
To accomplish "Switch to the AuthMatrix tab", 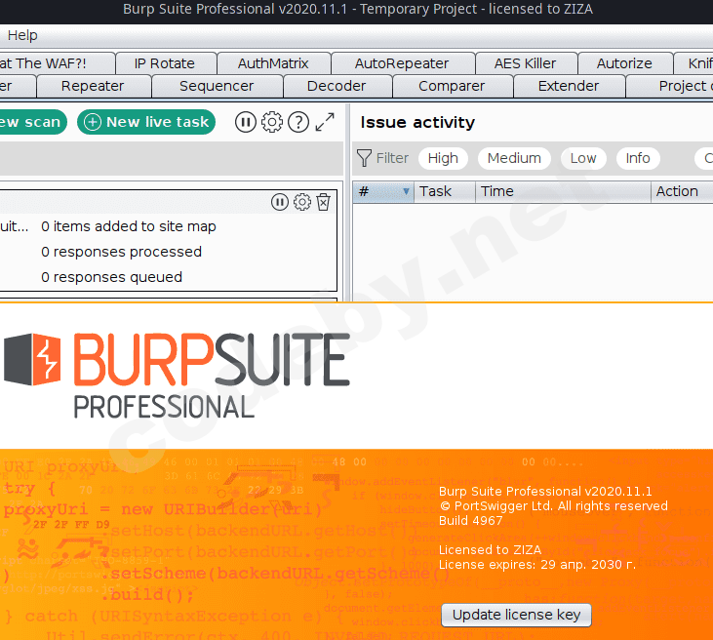I will pos(273,63).
